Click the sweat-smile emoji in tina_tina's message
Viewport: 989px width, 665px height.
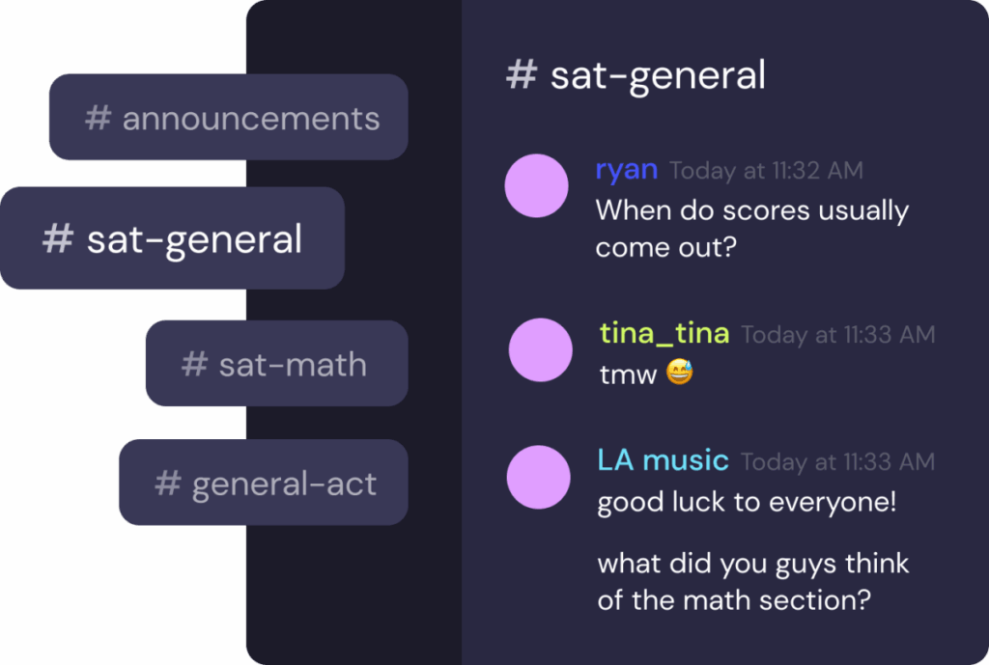(680, 373)
